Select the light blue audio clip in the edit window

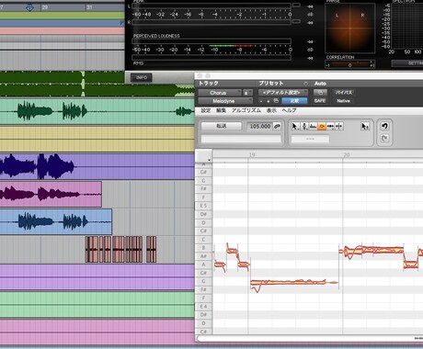click(56, 221)
